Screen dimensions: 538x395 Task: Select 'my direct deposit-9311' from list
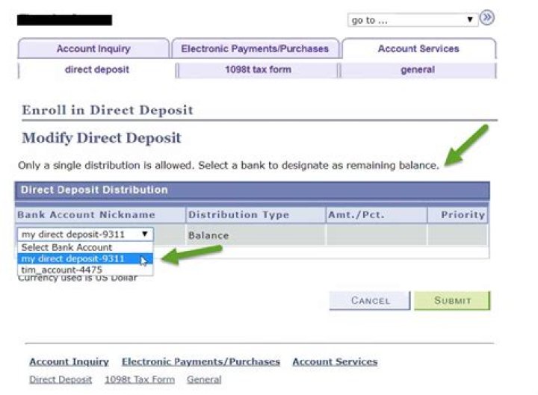[x=75, y=259]
